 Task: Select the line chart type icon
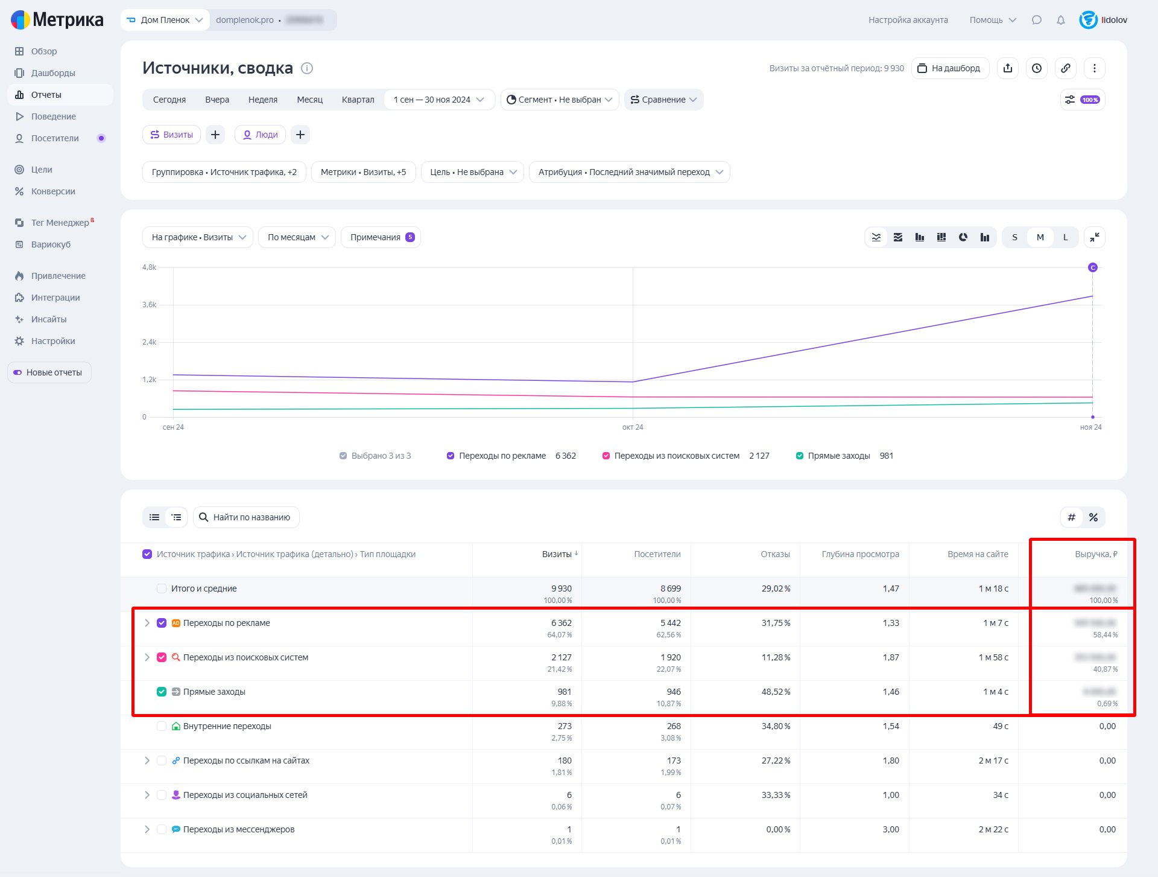pyautogui.click(x=876, y=237)
